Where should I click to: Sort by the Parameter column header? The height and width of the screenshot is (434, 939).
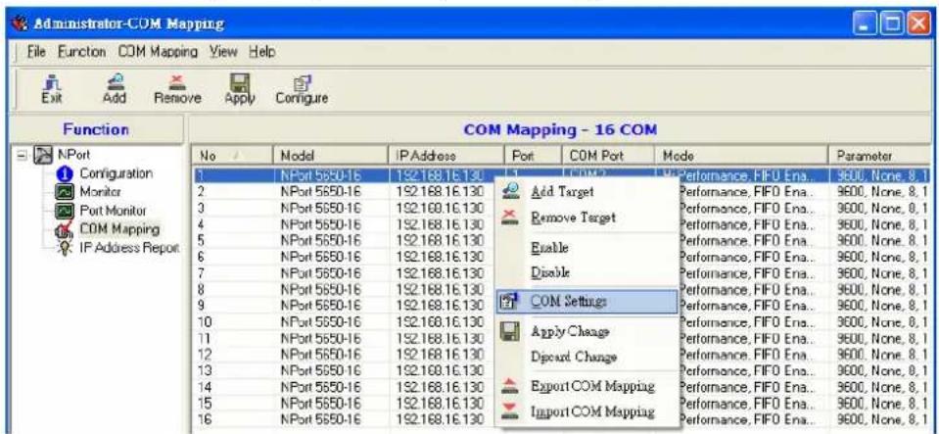pos(880,156)
